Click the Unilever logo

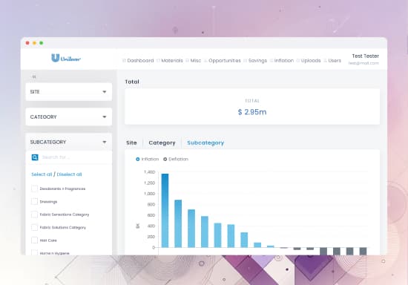coord(66,58)
